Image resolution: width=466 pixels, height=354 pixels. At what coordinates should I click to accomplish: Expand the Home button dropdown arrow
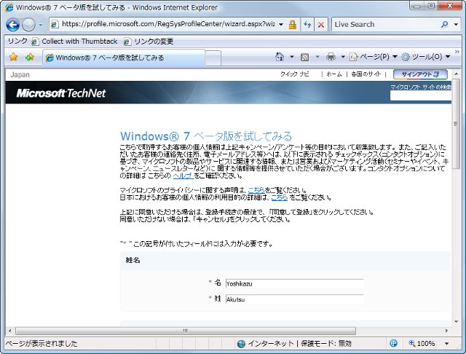pyautogui.click(x=292, y=57)
